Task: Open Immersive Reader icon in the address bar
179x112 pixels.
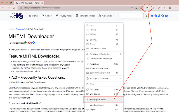Action: point(136,8)
